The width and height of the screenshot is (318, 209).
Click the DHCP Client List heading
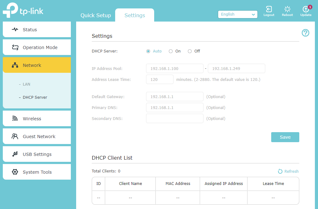pyautogui.click(x=112, y=158)
